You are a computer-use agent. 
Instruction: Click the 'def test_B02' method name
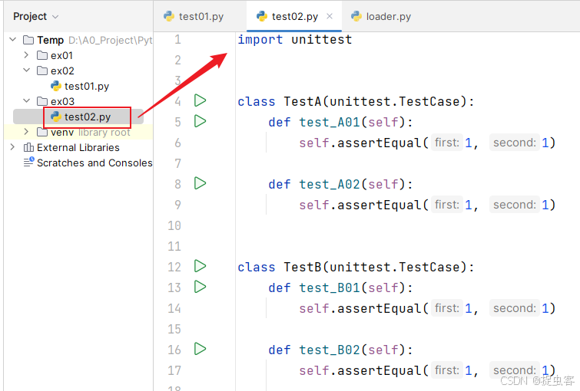click(330, 350)
